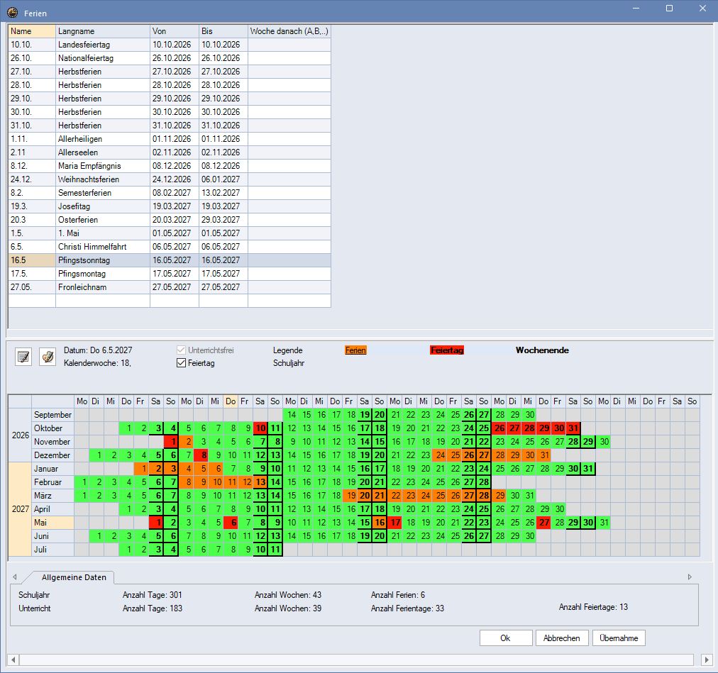718x673 pixels.
Task: Click the orange Ferien legend swatch
Action: [x=355, y=350]
